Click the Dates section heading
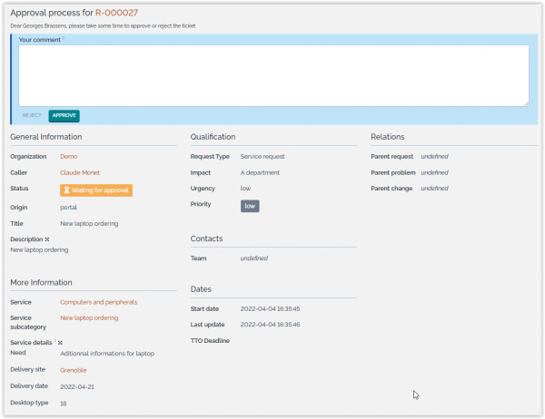Image resolution: width=545 pixels, height=419 pixels. click(201, 289)
